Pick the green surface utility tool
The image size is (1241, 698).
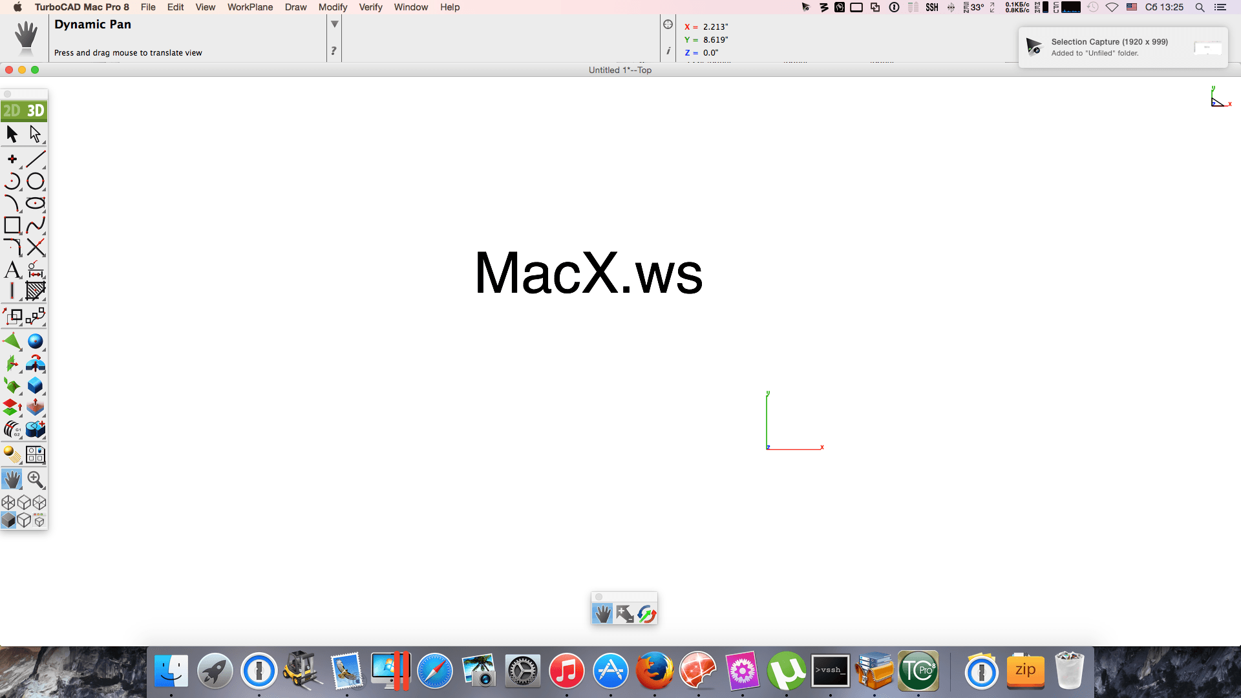click(12, 386)
